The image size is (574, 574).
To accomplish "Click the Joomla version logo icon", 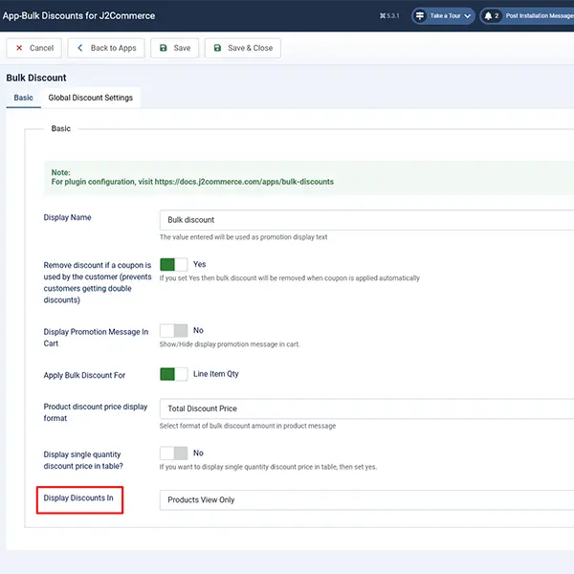I will click(383, 15).
